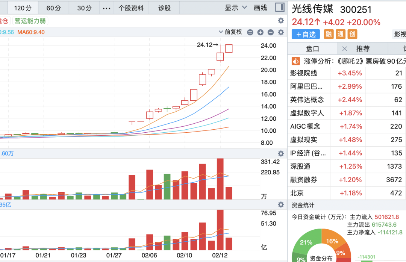Click the 21% green donut segment
406x262 pixels.
pos(306,242)
